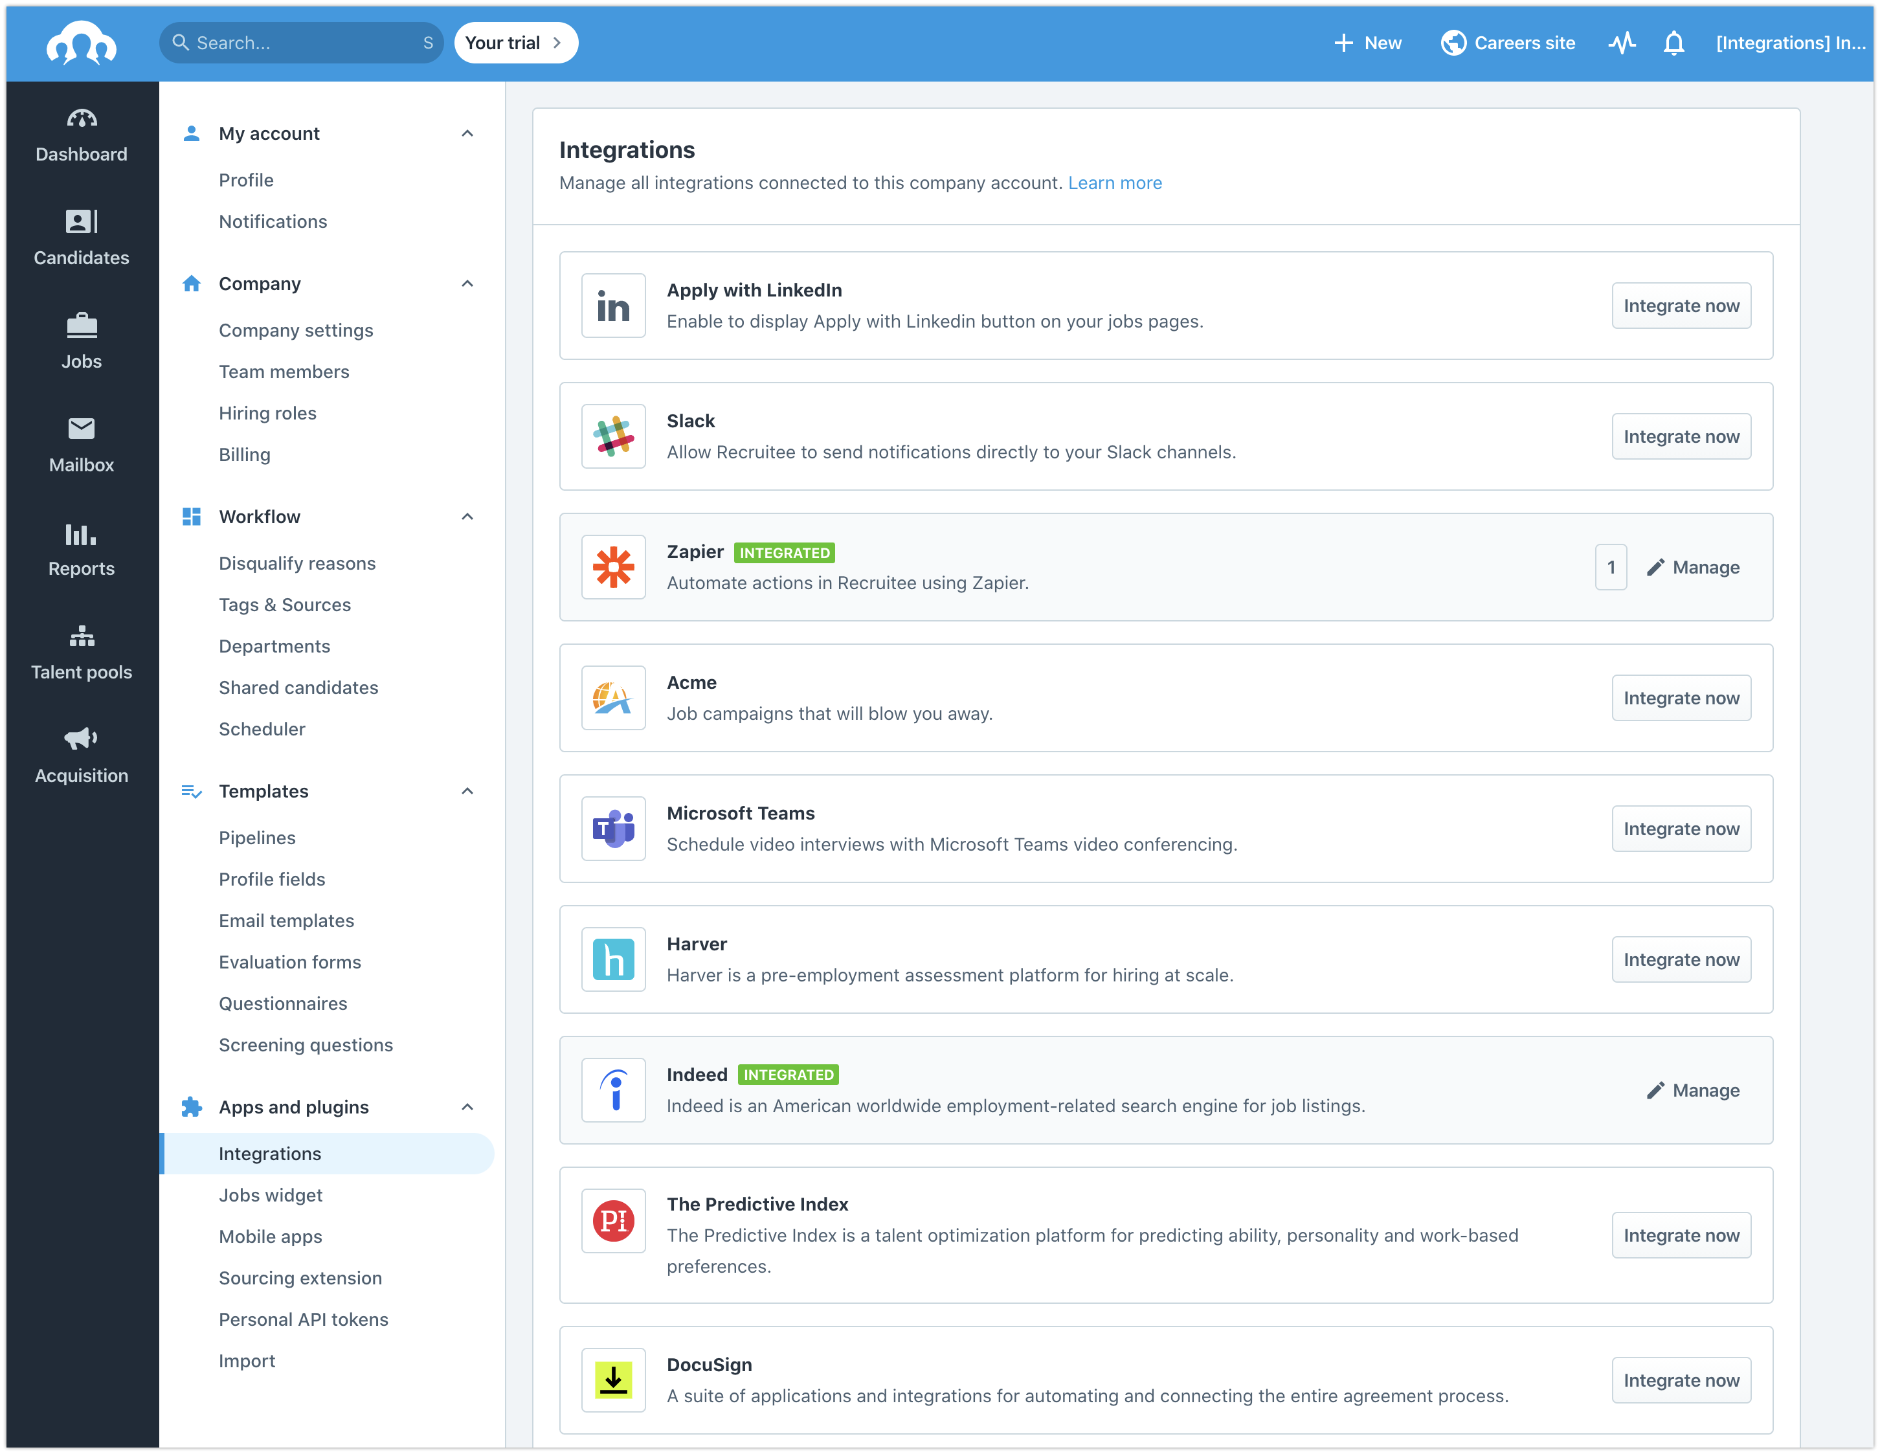Click the search input field
The image size is (1880, 1454).
[301, 43]
